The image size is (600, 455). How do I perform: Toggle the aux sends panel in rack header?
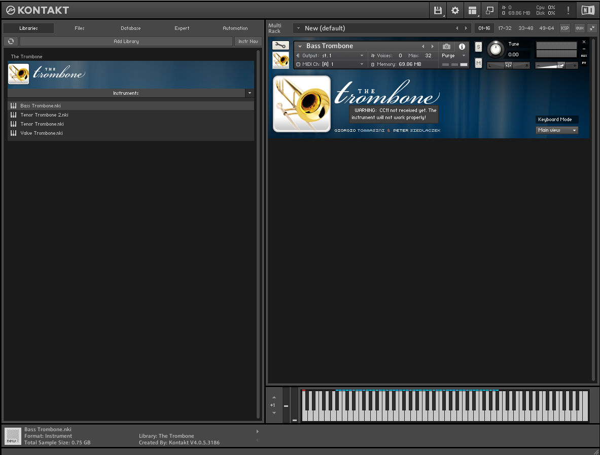[x=580, y=28]
